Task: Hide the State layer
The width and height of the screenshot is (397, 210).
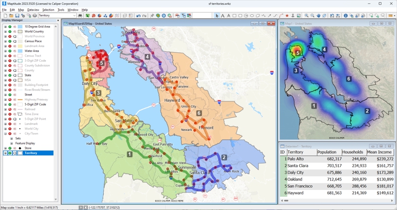Action: coord(10,75)
